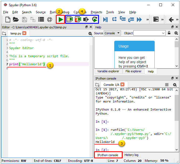Click the Save all files icon
This screenshot has width=180, height=164.
[33, 19]
